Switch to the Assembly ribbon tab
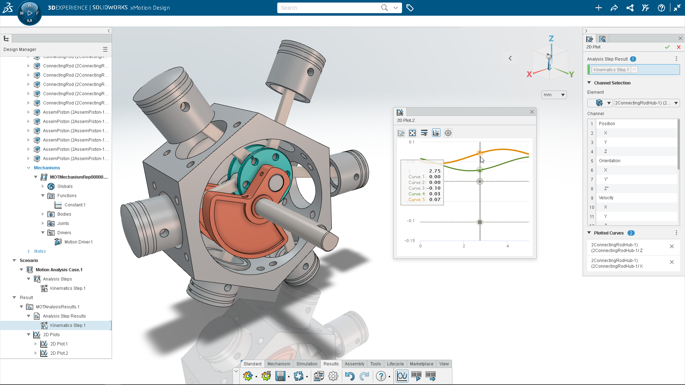The height and width of the screenshot is (385, 685). (x=354, y=364)
